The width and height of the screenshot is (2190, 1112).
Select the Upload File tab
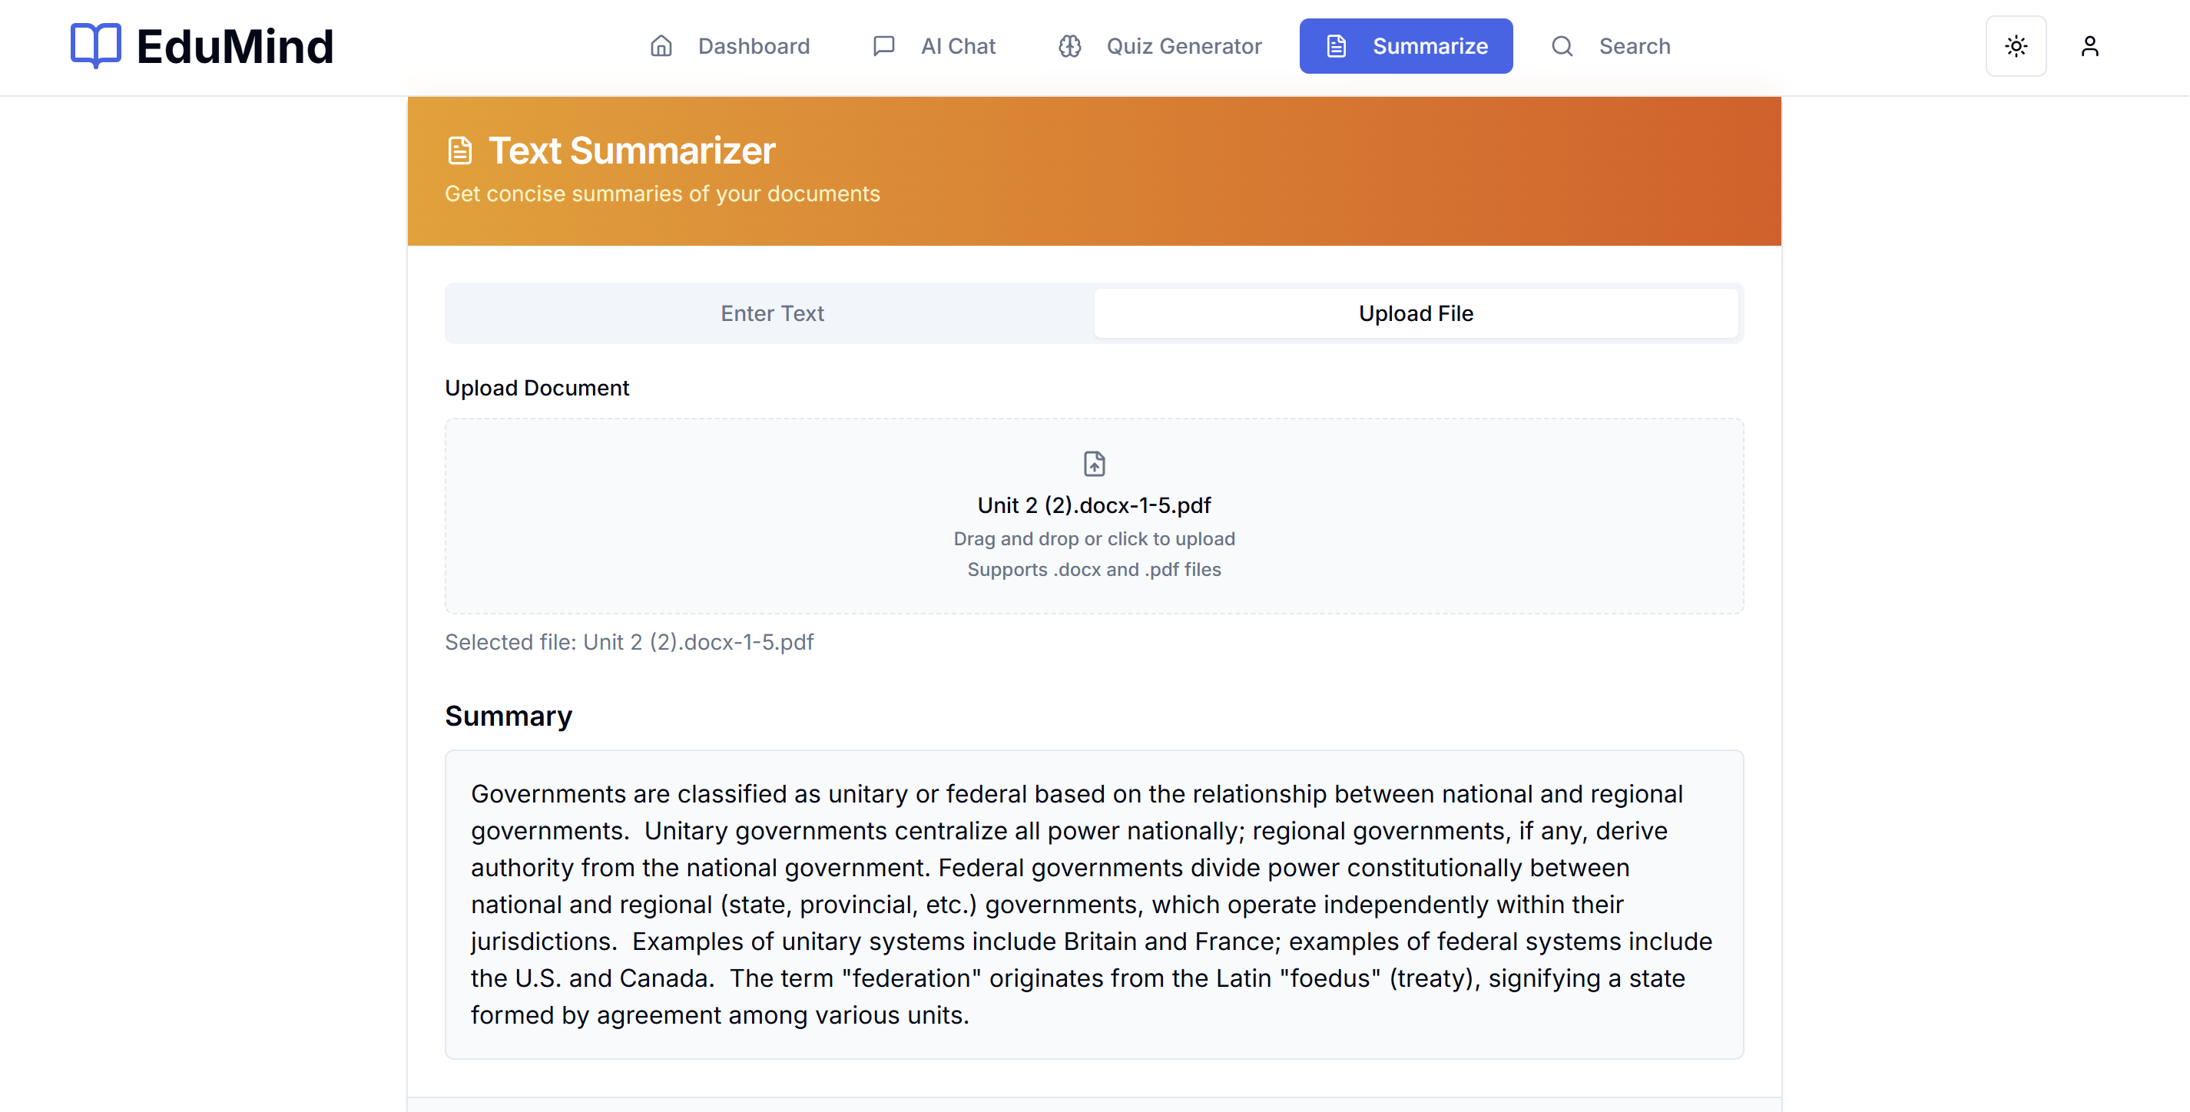pos(1415,313)
